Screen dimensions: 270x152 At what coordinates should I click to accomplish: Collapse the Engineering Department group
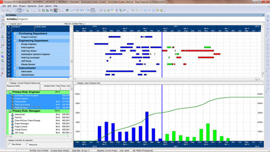click(x=16, y=41)
